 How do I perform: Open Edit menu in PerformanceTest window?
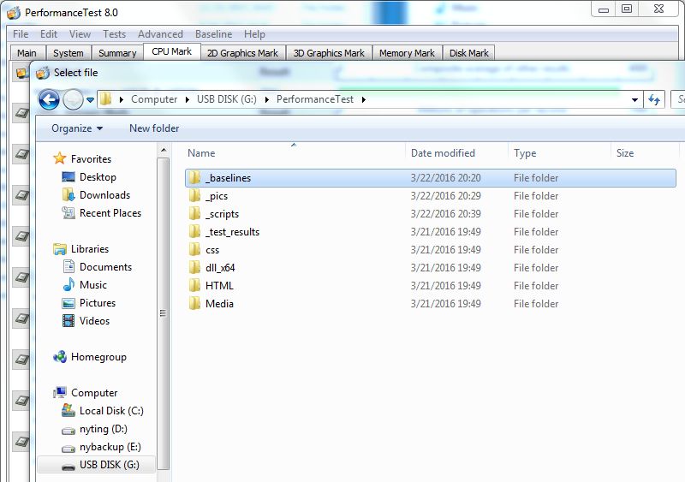pos(49,34)
